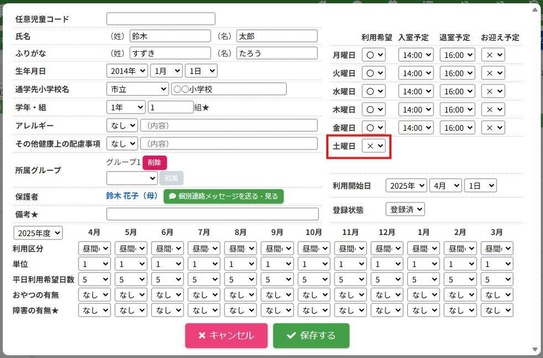Open the 金曜日 退室予定 time dropdown
The width and height of the screenshot is (543, 358).
pos(457,127)
